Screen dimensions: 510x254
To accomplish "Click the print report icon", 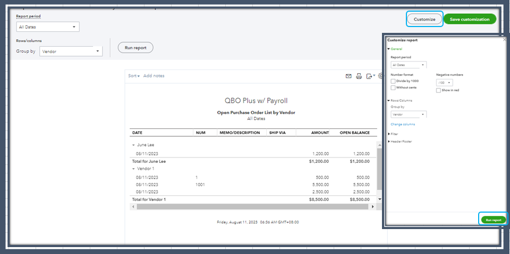I will 359,76.
